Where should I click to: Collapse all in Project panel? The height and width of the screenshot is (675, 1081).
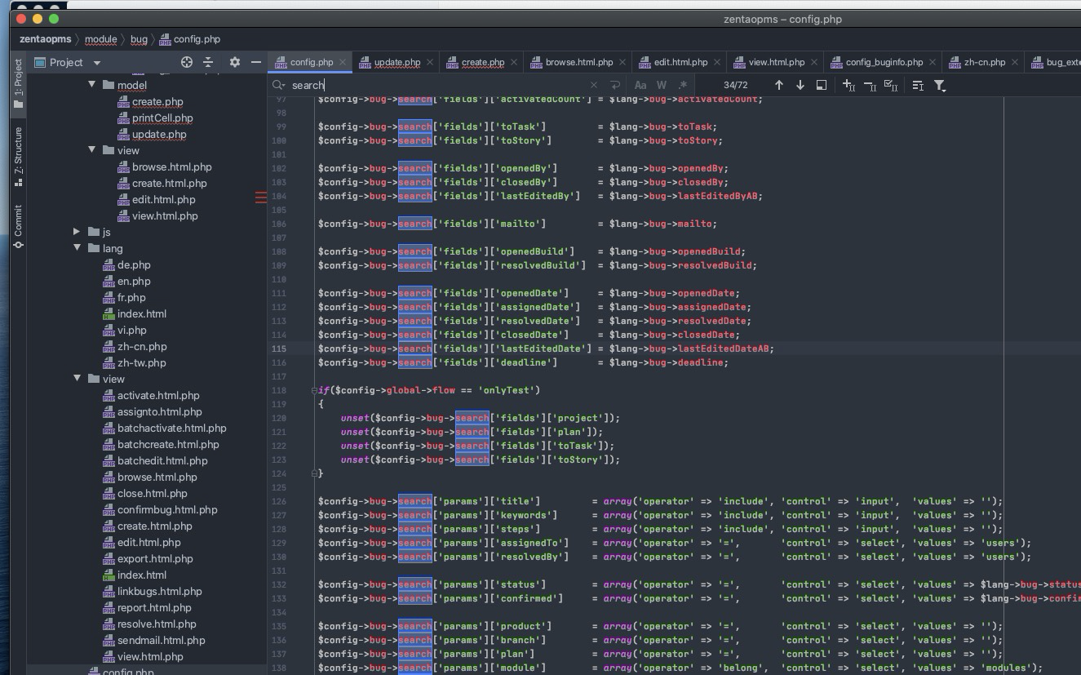(208, 62)
